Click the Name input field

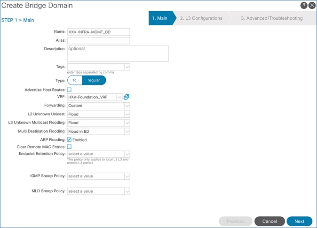point(98,32)
